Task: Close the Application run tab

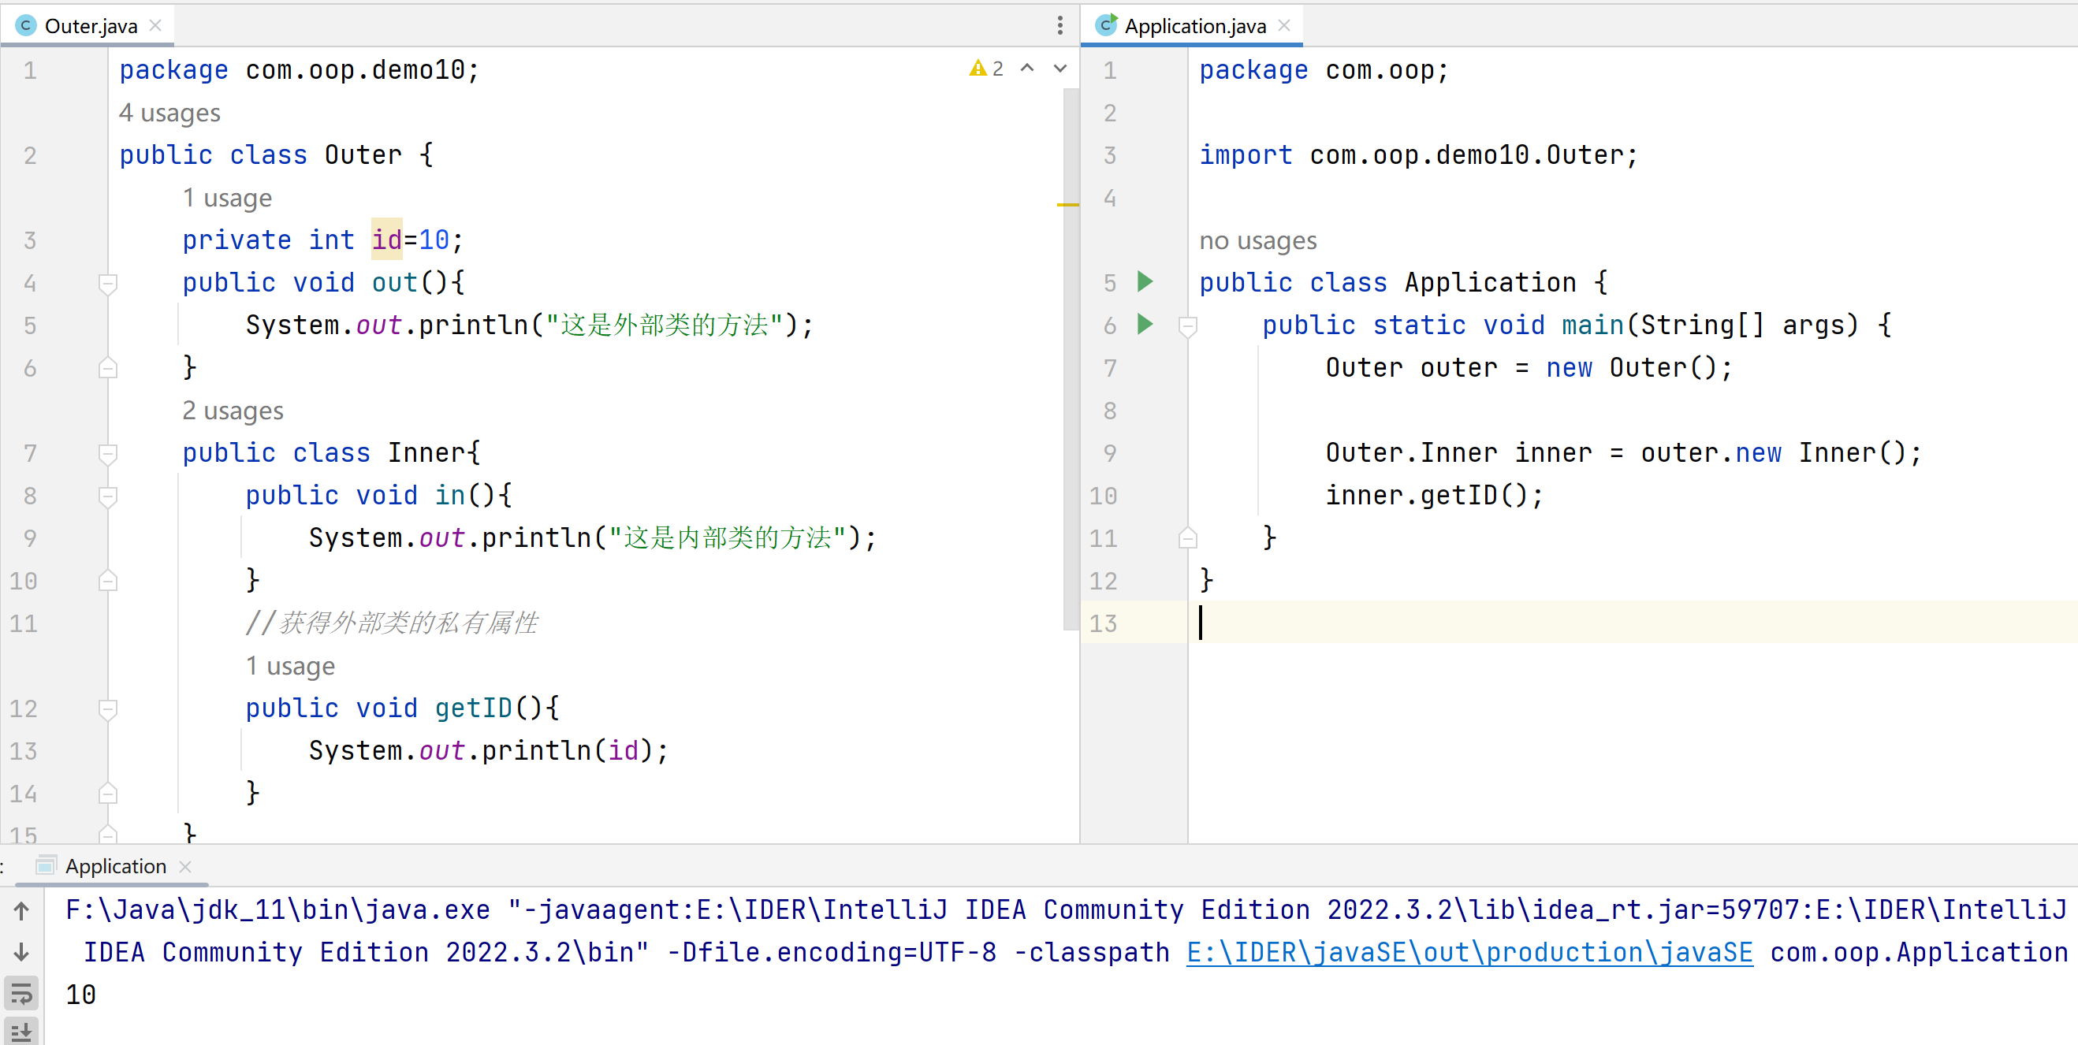Action: tap(185, 866)
